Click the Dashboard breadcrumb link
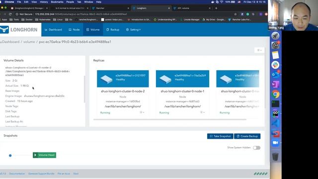 [10, 42]
